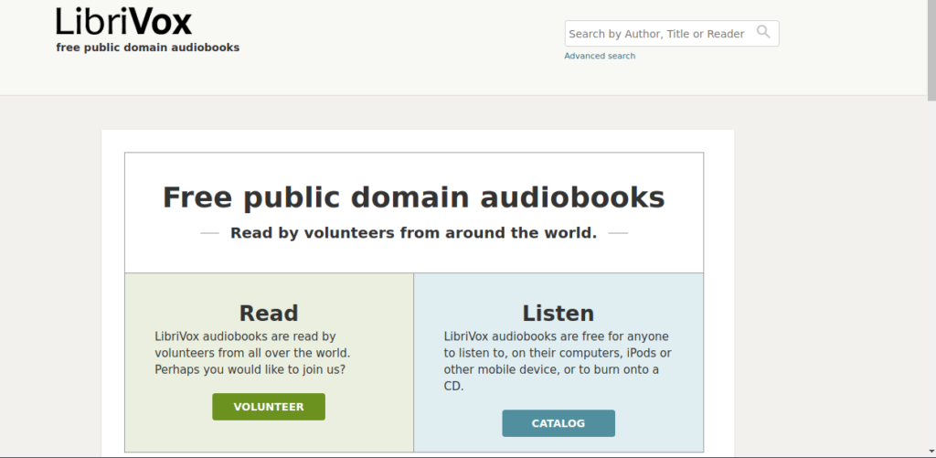936x458 pixels.
Task: Focus the Search by Author, Title or Reader field
Action: click(672, 34)
